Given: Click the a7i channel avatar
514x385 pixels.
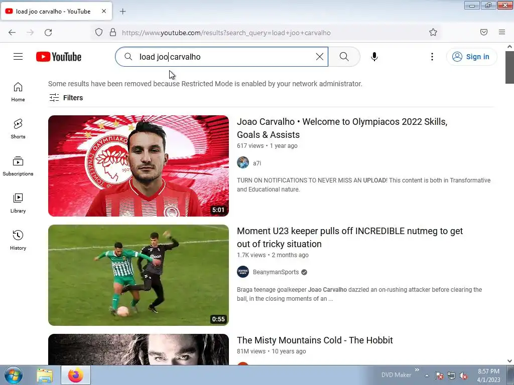Looking at the screenshot, I should coord(243,163).
